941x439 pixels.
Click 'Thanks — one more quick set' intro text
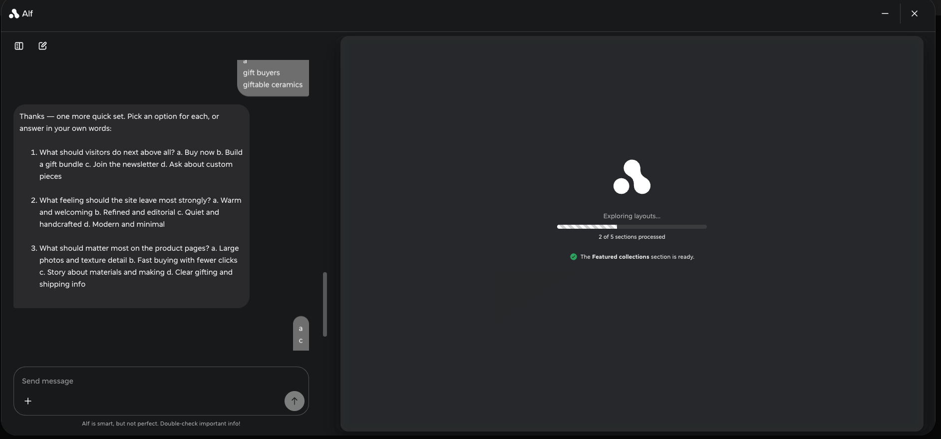[x=119, y=122]
